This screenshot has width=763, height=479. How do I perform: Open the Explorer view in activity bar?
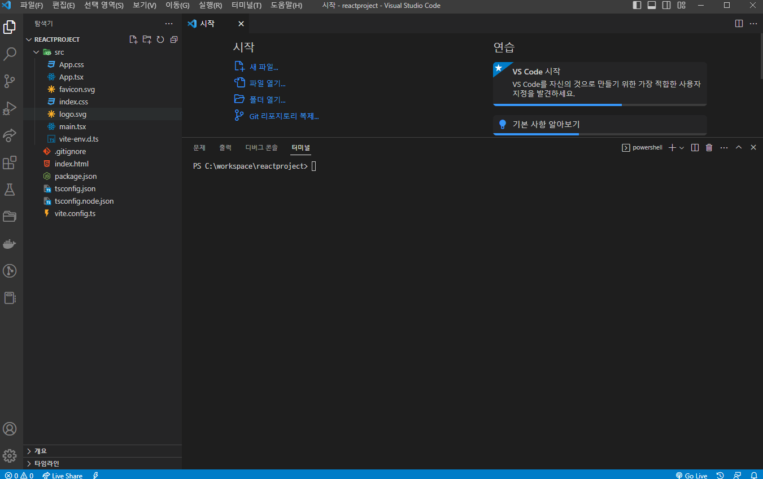(10, 27)
